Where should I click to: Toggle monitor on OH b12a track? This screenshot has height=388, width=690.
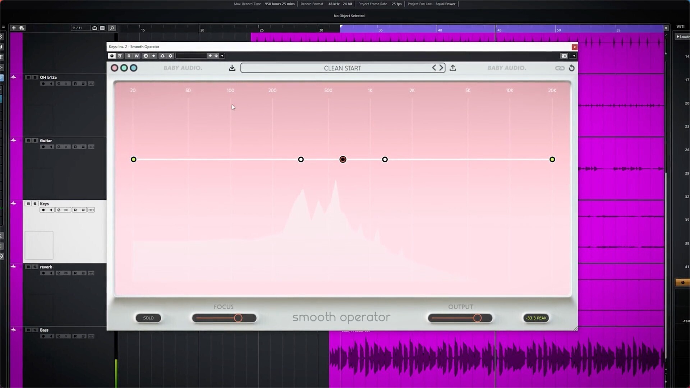[51, 84]
